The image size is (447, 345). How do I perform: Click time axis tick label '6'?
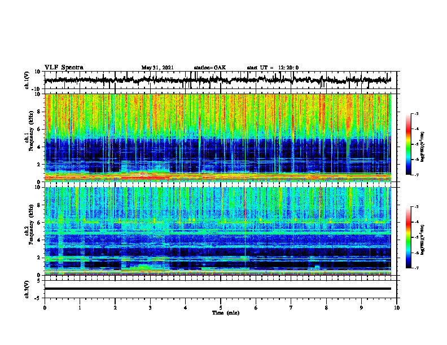point(256,308)
